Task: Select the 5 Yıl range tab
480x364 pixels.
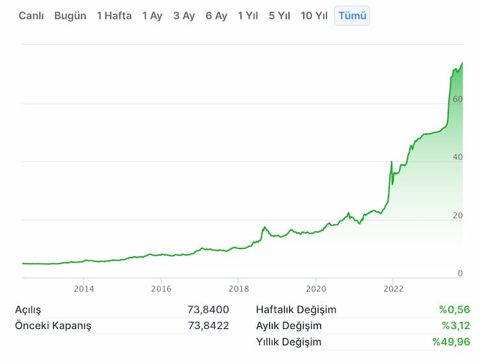Action: pyautogui.click(x=279, y=16)
